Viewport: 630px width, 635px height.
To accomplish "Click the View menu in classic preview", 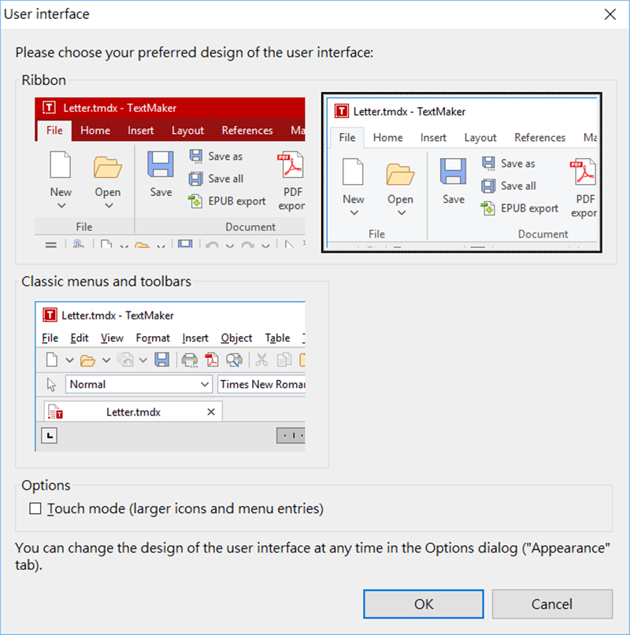I will click(112, 338).
